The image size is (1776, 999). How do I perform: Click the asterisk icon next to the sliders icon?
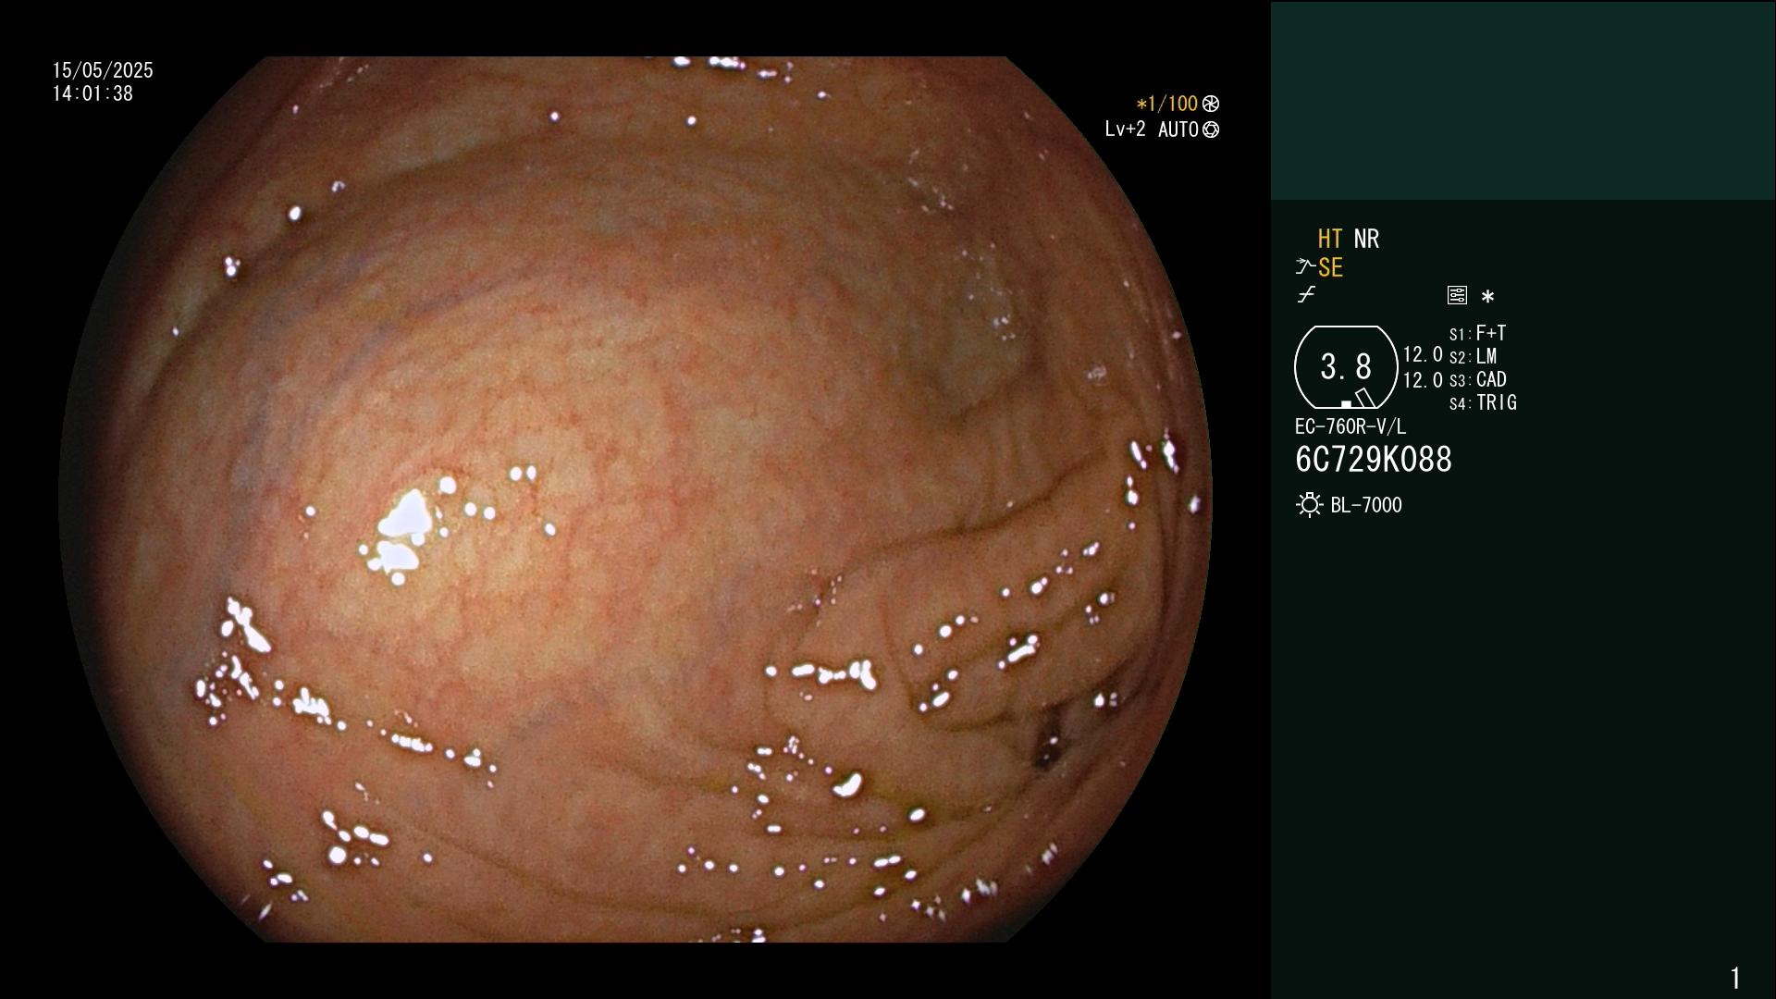[x=1487, y=296]
